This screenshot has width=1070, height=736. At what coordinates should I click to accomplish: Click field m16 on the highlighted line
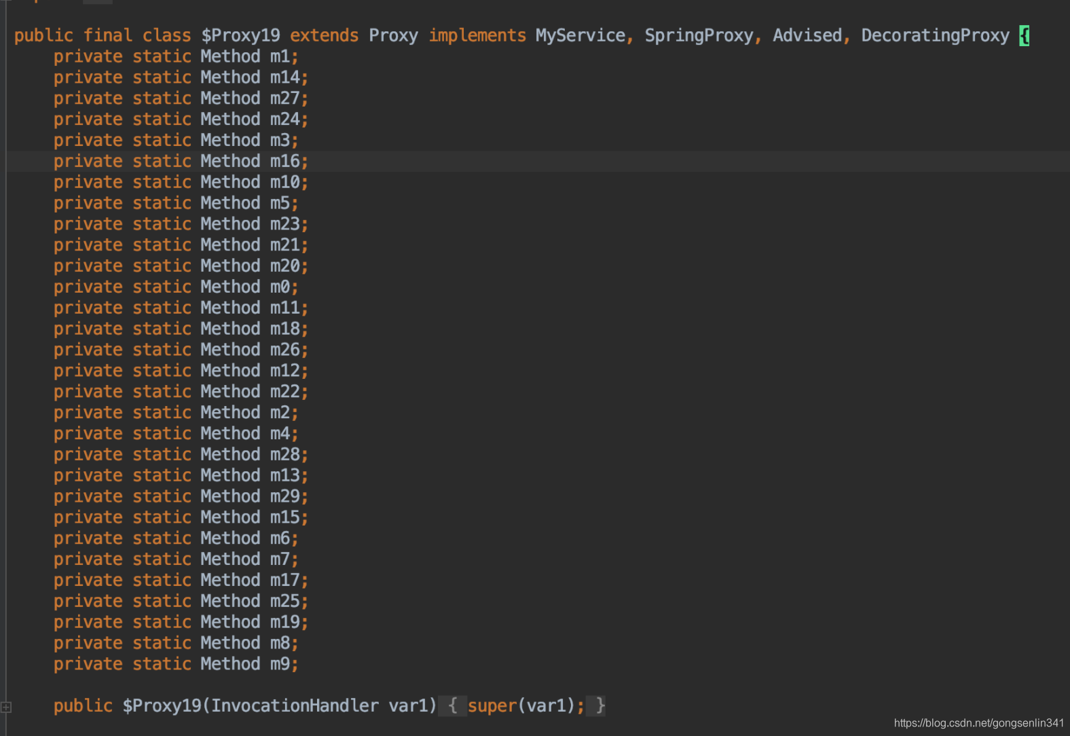point(284,162)
